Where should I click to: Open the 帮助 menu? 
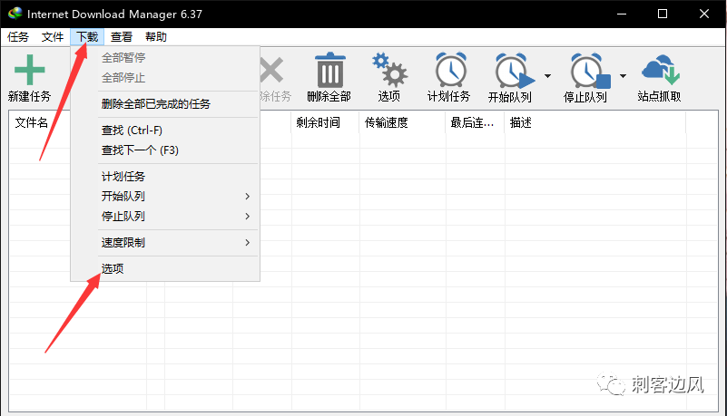[x=156, y=37]
